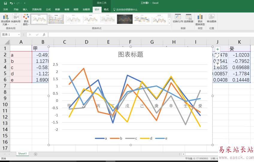Select column K header

(239, 42)
